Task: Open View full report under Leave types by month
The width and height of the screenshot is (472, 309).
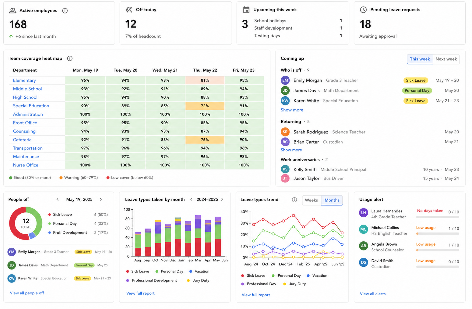Action: [140, 293]
